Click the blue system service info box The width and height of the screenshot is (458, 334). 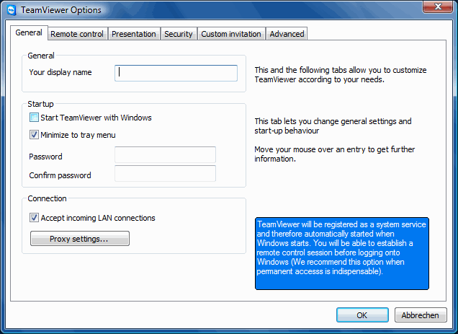(x=342, y=253)
